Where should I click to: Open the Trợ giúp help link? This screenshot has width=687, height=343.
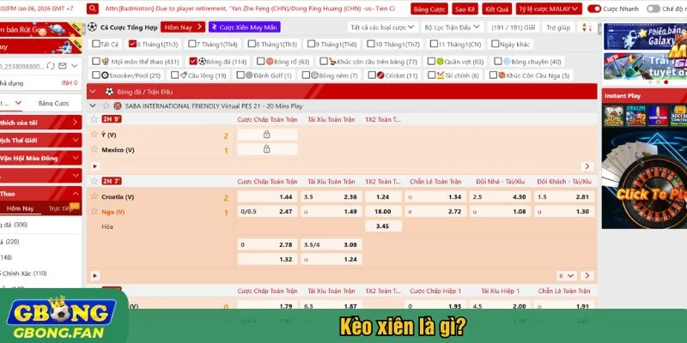(558, 27)
